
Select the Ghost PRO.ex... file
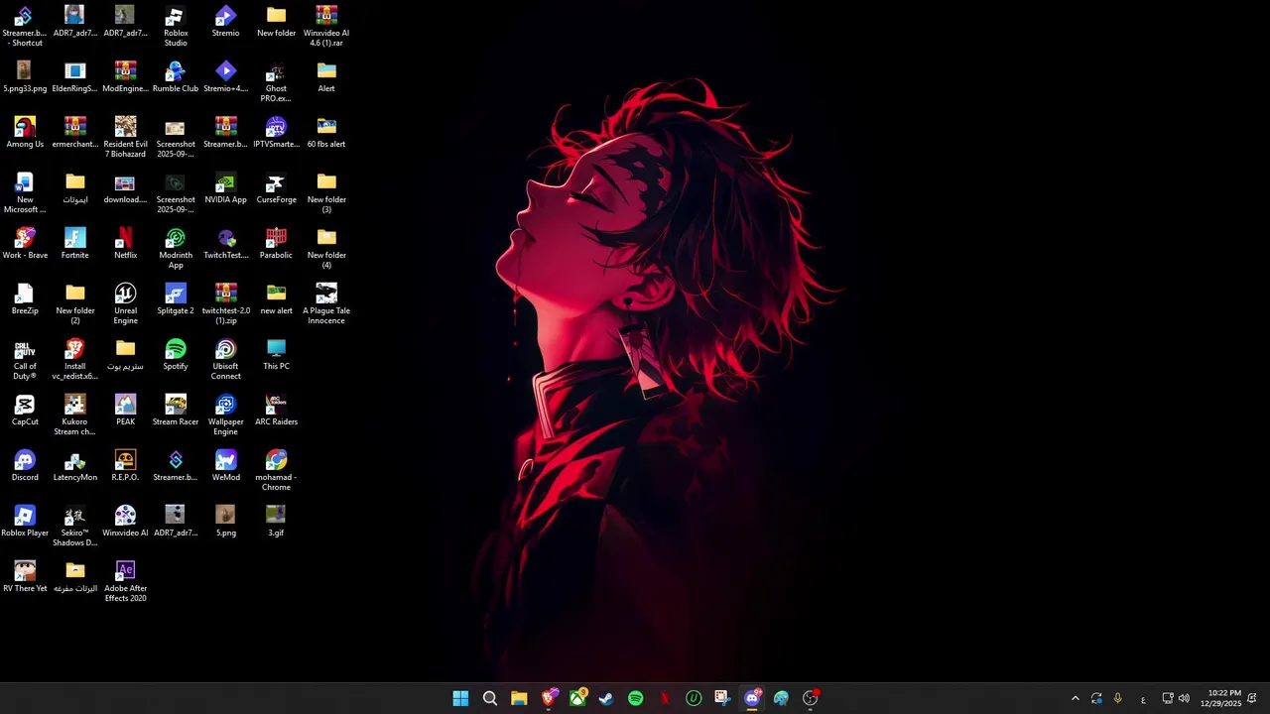(276, 81)
